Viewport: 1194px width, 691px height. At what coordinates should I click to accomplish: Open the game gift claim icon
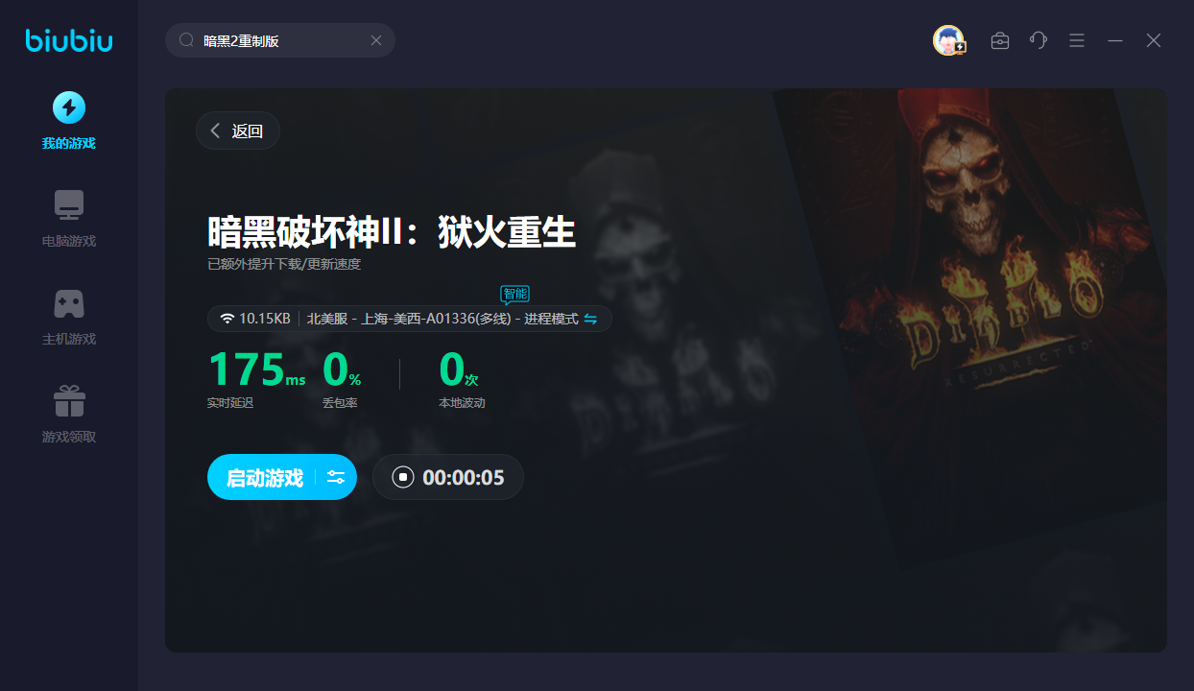pyautogui.click(x=68, y=401)
